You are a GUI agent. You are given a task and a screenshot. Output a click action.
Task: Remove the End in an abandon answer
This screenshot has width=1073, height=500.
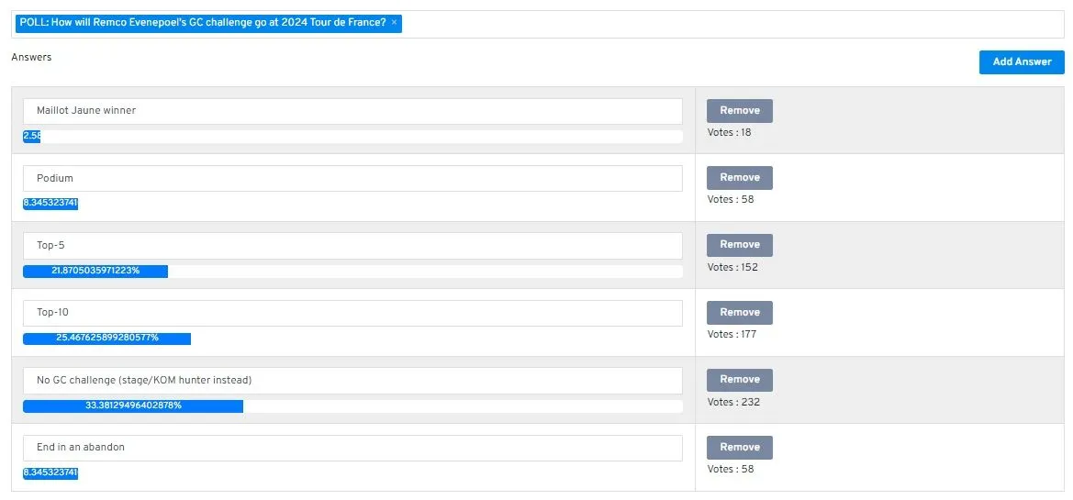click(740, 448)
